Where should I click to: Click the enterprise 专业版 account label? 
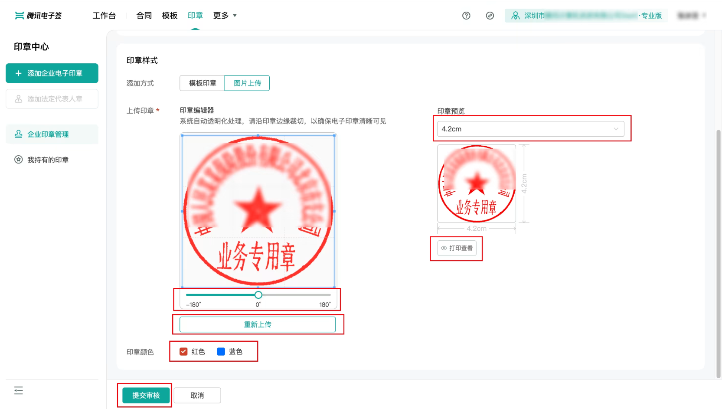(586, 16)
